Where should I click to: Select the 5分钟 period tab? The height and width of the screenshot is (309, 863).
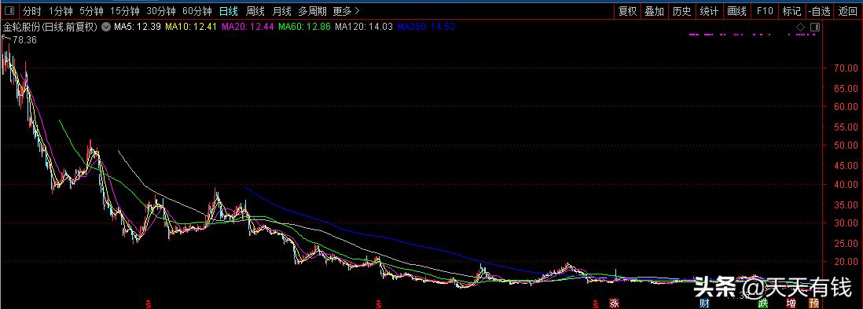(91, 11)
